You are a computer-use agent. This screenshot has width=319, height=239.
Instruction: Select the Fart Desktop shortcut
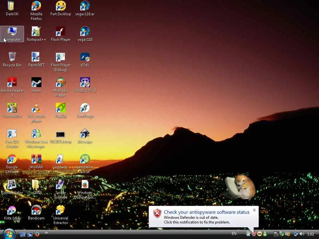point(61,8)
